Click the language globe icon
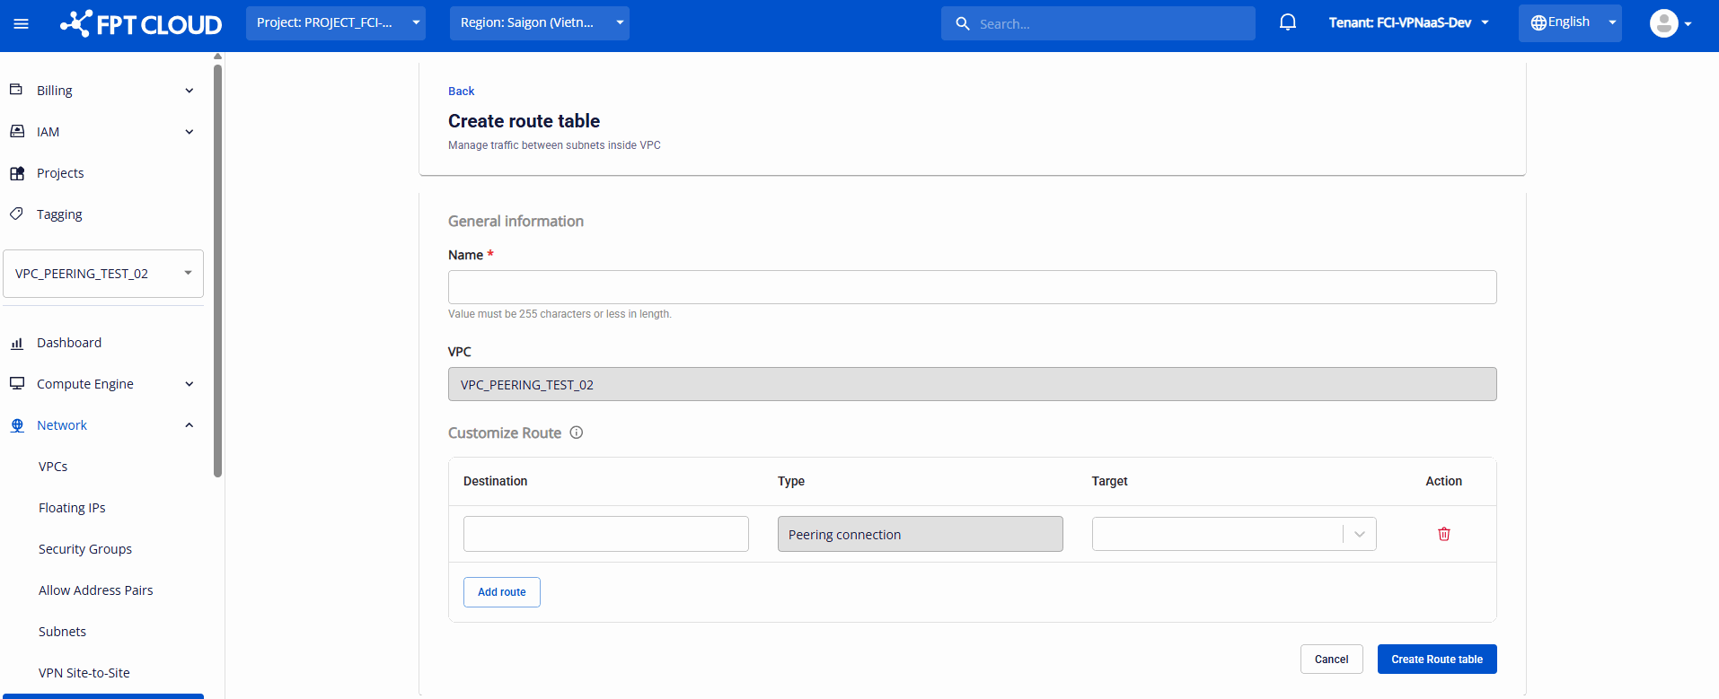Screen dimensions: 1719x699 (1538, 22)
